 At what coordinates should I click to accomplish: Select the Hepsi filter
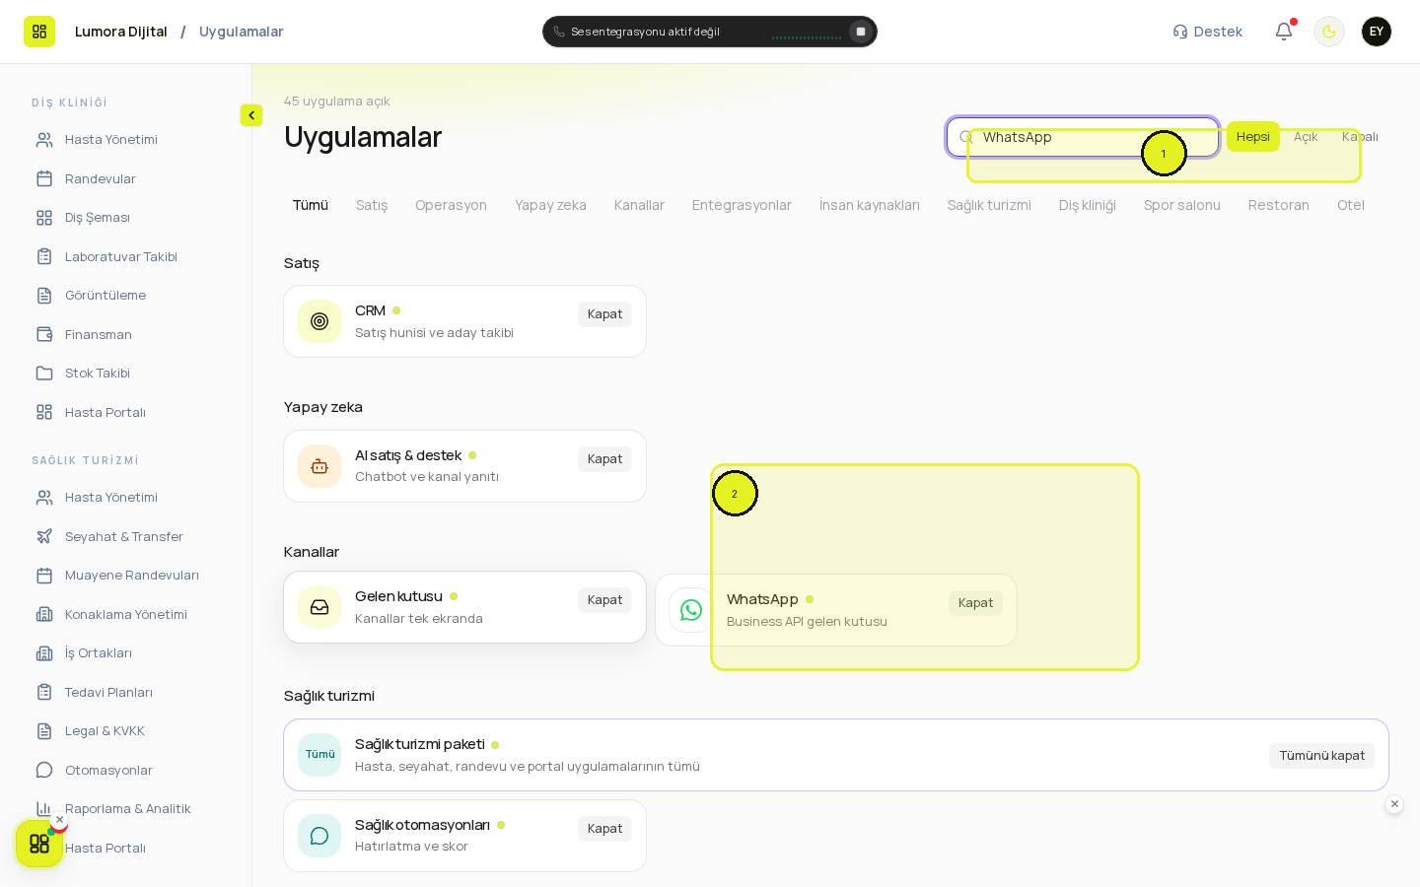pyautogui.click(x=1252, y=137)
